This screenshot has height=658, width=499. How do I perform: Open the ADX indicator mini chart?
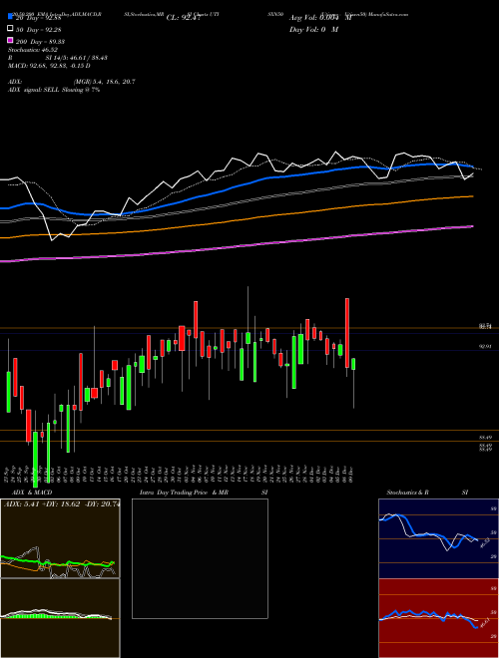tap(60, 538)
